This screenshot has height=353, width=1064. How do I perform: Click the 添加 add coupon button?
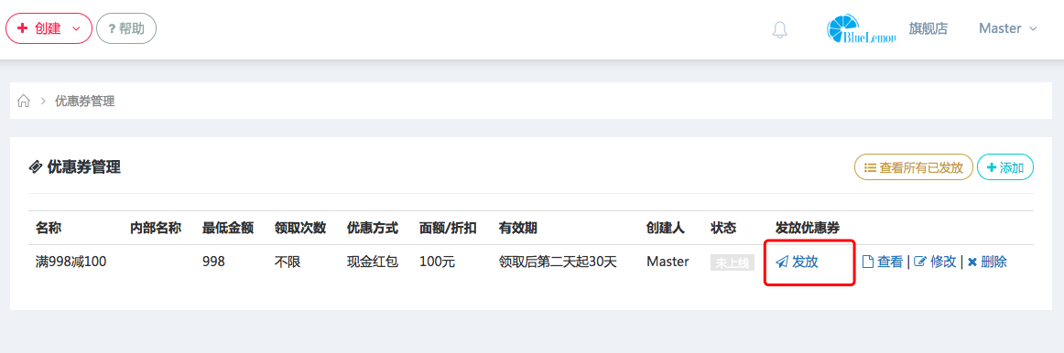pyautogui.click(x=1005, y=167)
